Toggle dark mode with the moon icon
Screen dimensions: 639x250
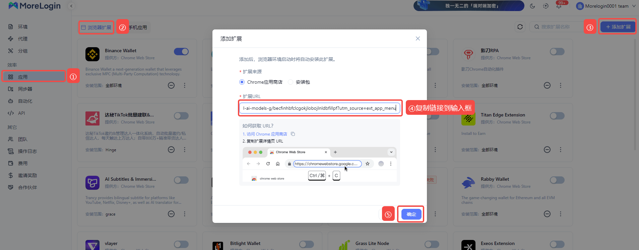pos(532,6)
